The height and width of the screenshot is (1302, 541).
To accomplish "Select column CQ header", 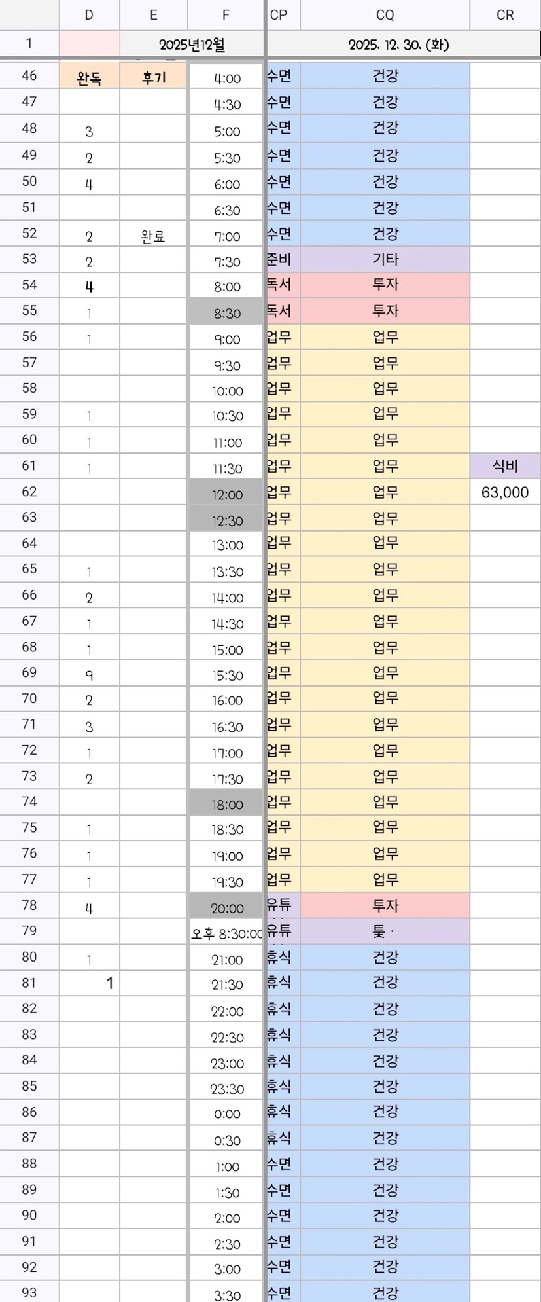I will 385,15.
